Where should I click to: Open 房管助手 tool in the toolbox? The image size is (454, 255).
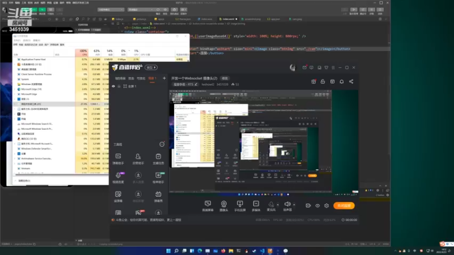138,159
